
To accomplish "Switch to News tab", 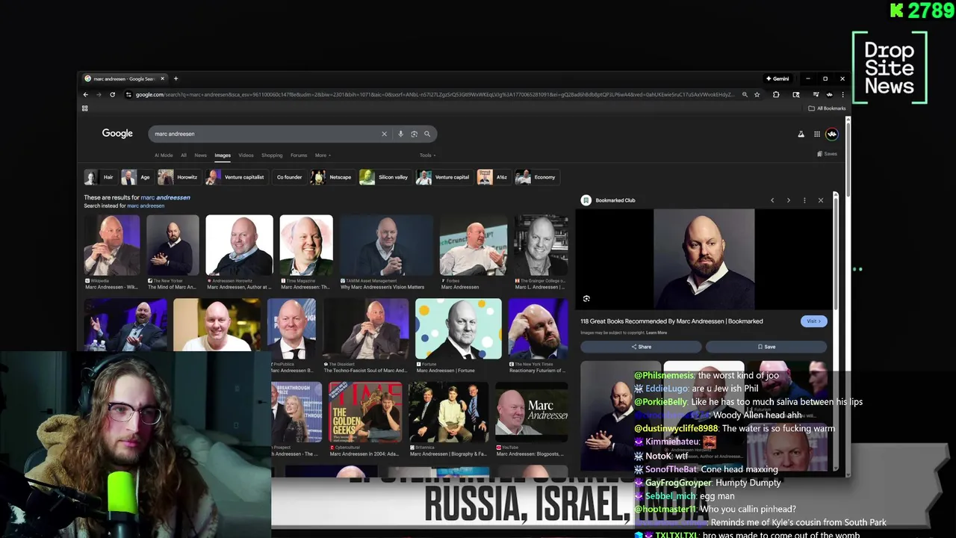I will [200, 155].
